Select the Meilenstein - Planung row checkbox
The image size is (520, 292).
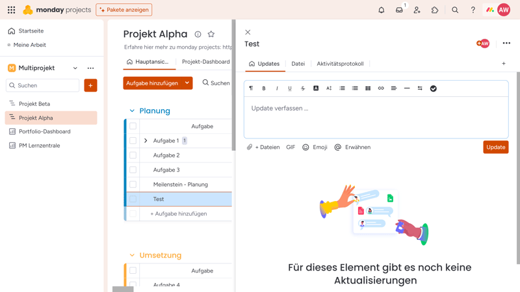tap(133, 185)
